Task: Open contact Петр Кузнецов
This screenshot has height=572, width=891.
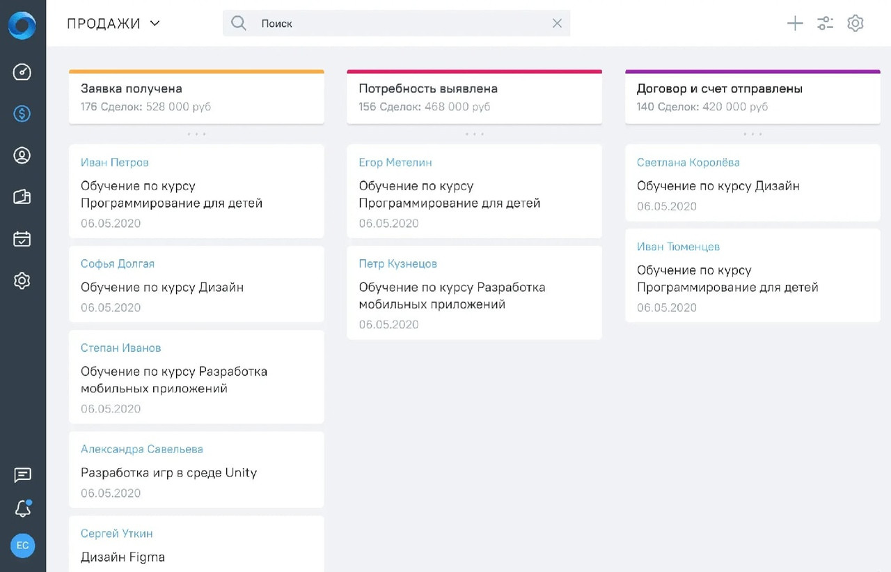Action: [398, 264]
